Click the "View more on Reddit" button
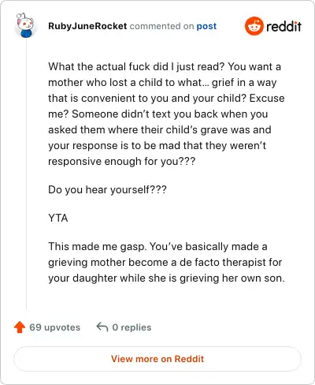Image resolution: width=315 pixels, height=385 pixels. [157, 359]
